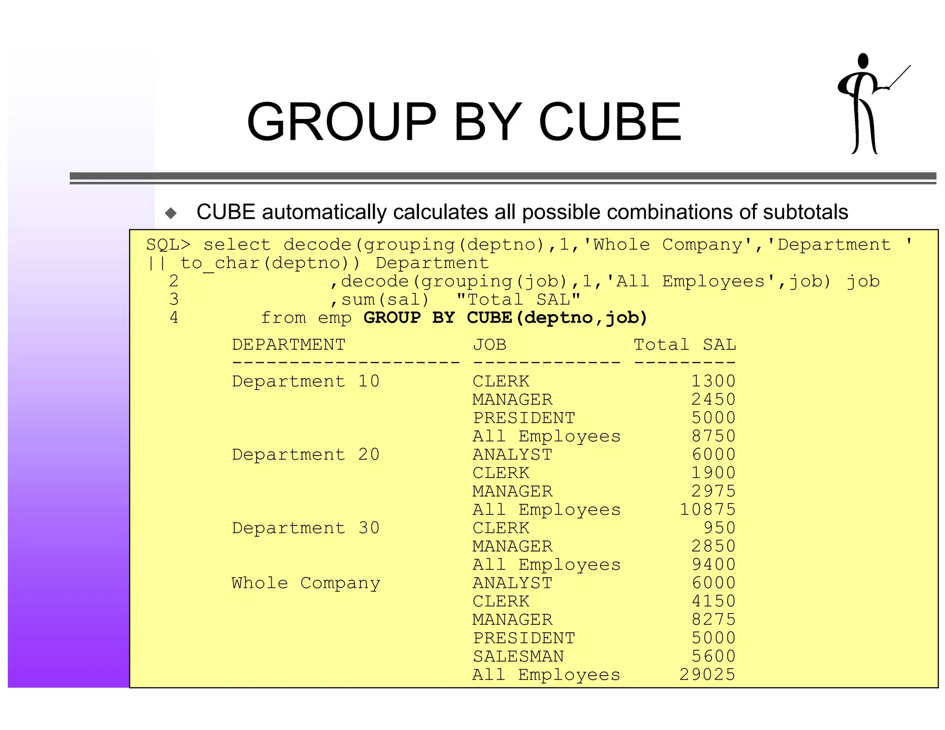Click the SQL> prompt in the query
The width and height of the screenshot is (945, 730).
(168, 245)
